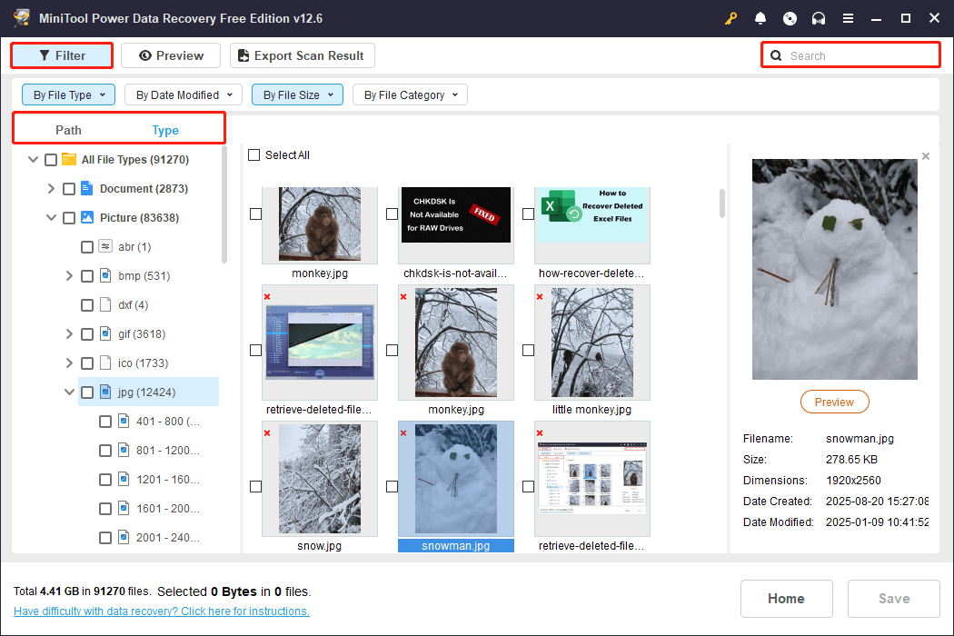
Task: Switch to the Path tab
Action: [x=68, y=130]
